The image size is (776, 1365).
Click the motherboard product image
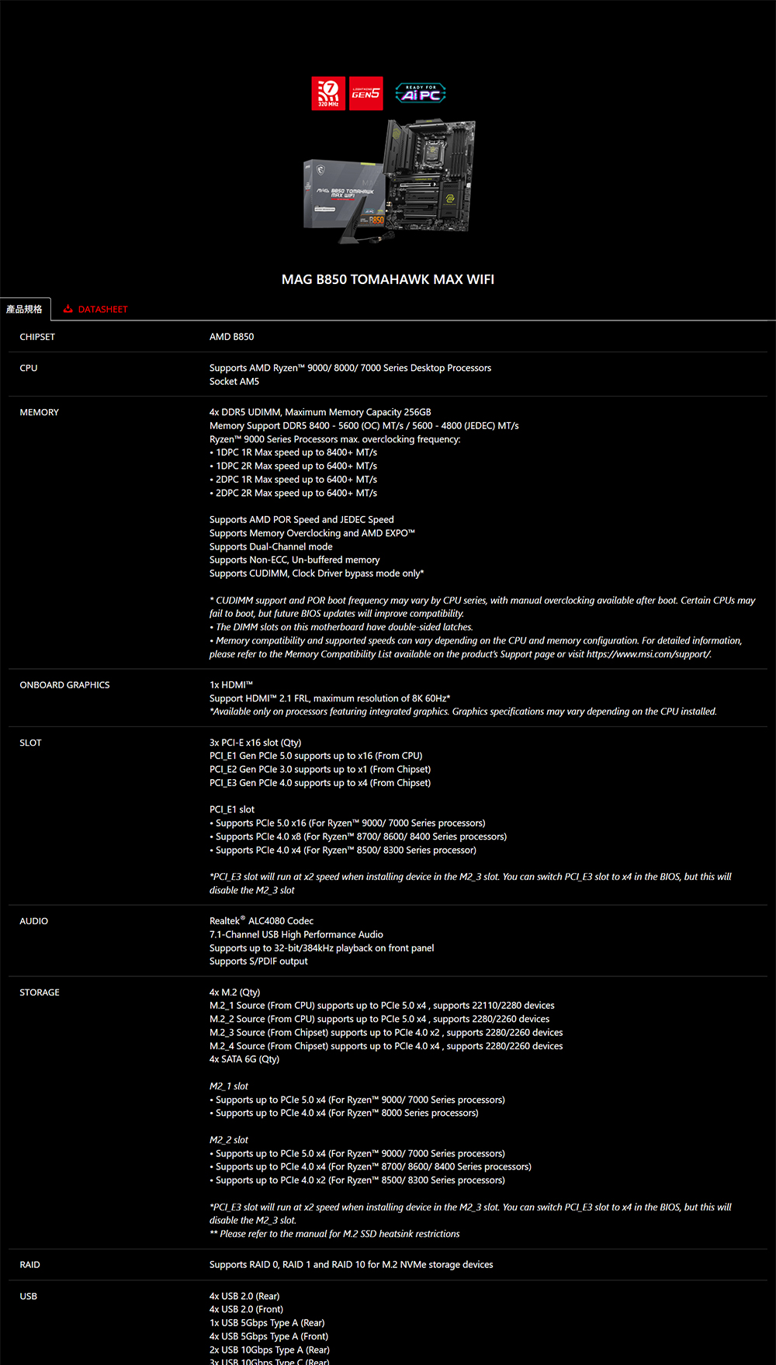(389, 181)
